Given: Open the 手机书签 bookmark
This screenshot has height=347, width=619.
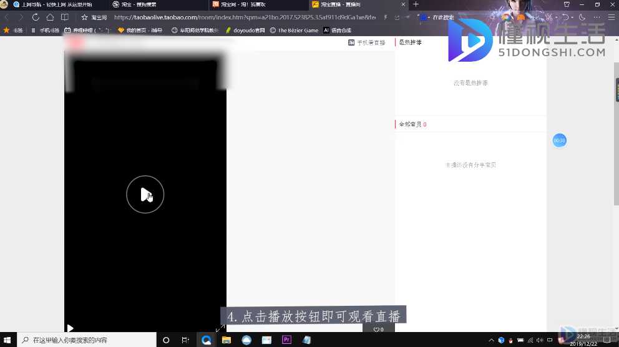Looking at the screenshot, I should [x=45, y=30].
